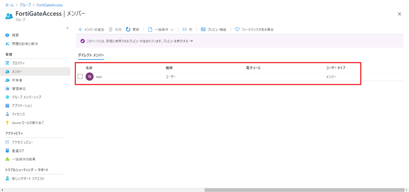The image size is (409, 192).
Task: Click the Azure ロールの割り当て key icon
Action: (7, 123)
